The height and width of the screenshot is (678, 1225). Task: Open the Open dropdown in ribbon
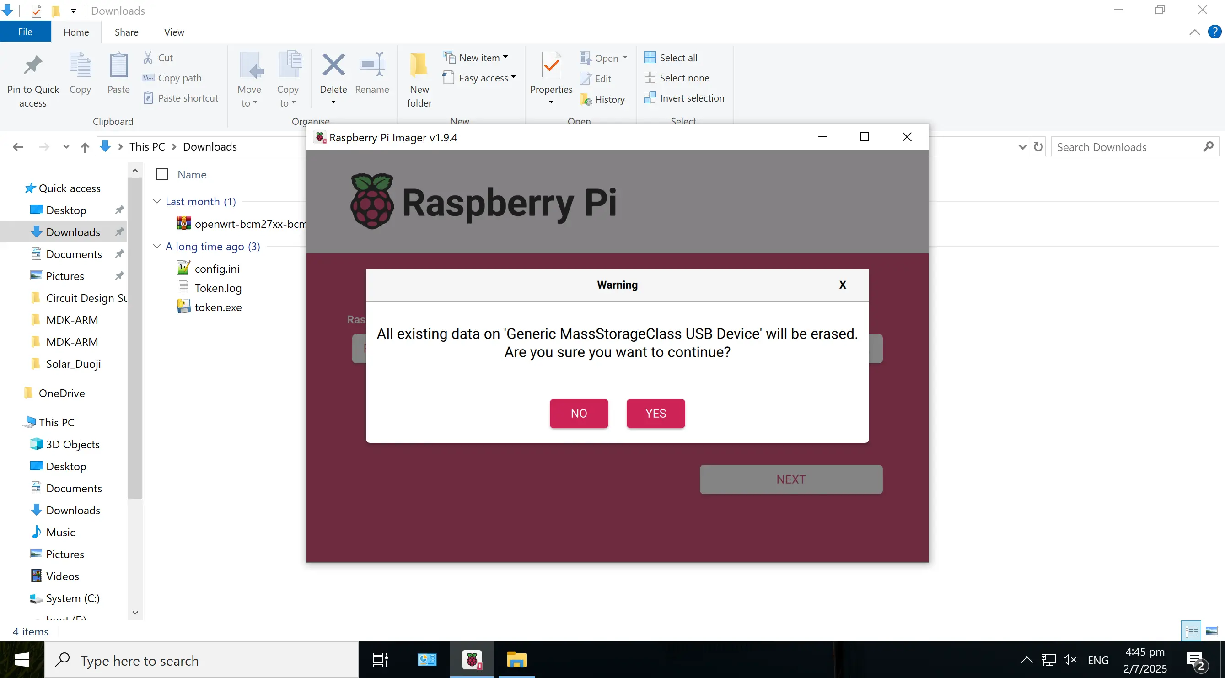click(603, 58)
